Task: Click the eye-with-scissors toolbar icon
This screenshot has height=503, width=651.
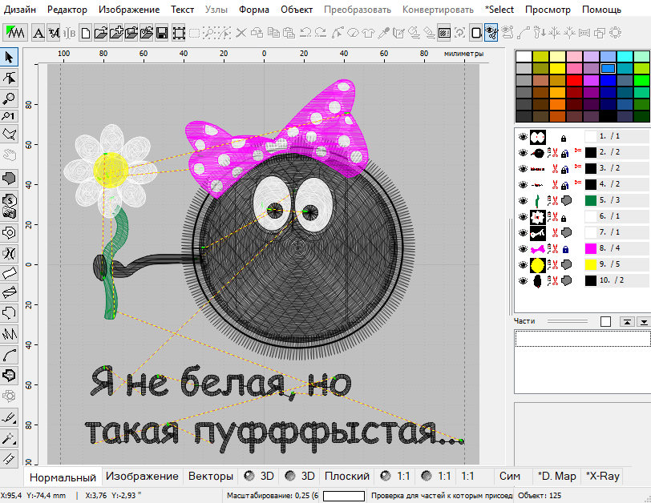Action: click(x=491, y=33)
